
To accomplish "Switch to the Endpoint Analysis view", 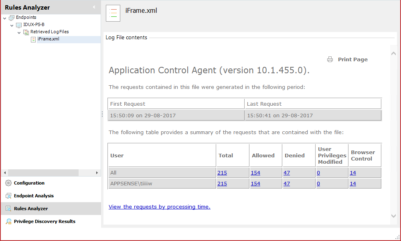I will 34,196.
